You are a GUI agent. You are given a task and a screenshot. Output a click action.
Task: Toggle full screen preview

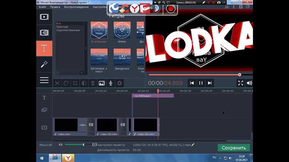pyautogui.click(x=240, y=83)
